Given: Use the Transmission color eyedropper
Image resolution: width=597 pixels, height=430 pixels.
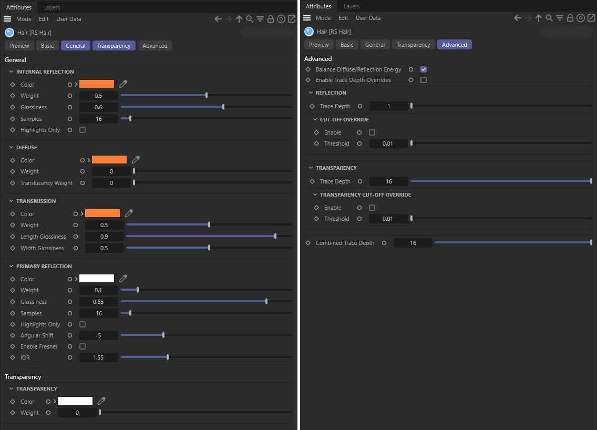Looking at the screenshot, I should tap(129, 213).
